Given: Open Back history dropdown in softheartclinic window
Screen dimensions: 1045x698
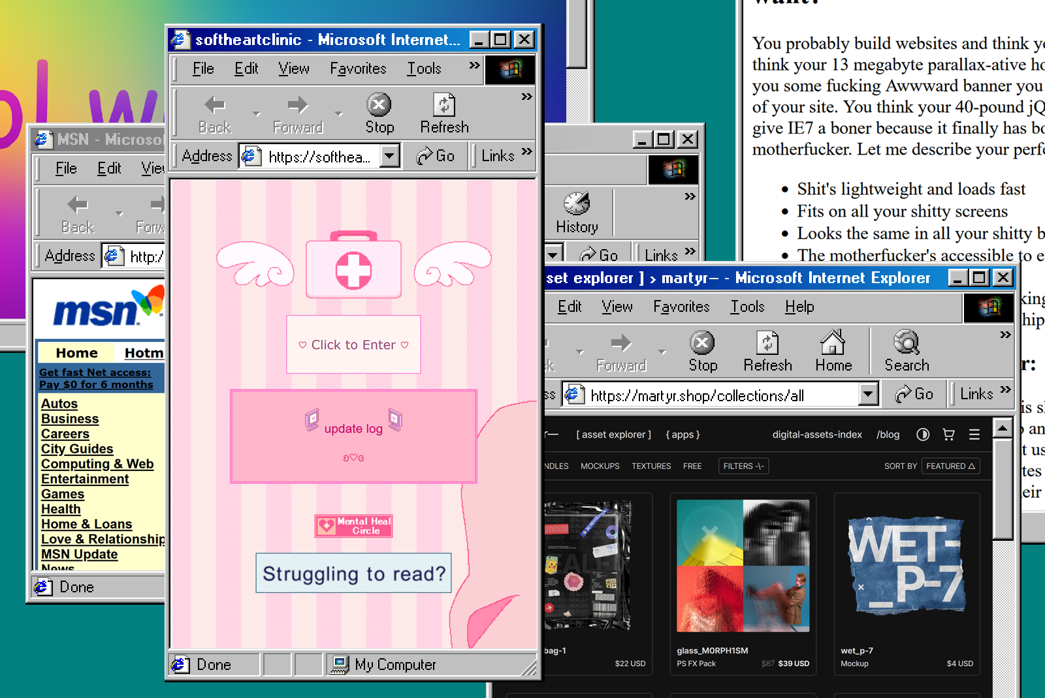Looking at the screenshot, I should pos(256,114).
